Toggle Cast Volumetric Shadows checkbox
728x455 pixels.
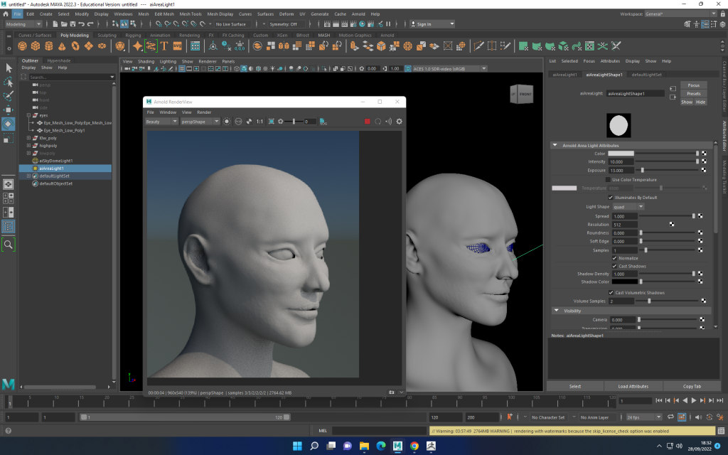click(611, 292)
